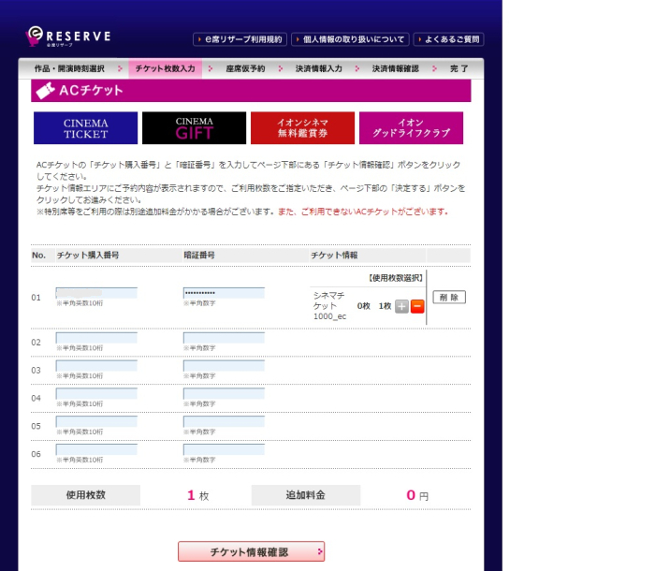Viewport: 655px width, 571px height.
Task: Click the e-RESERVE logo
Action: pos(68,37)
